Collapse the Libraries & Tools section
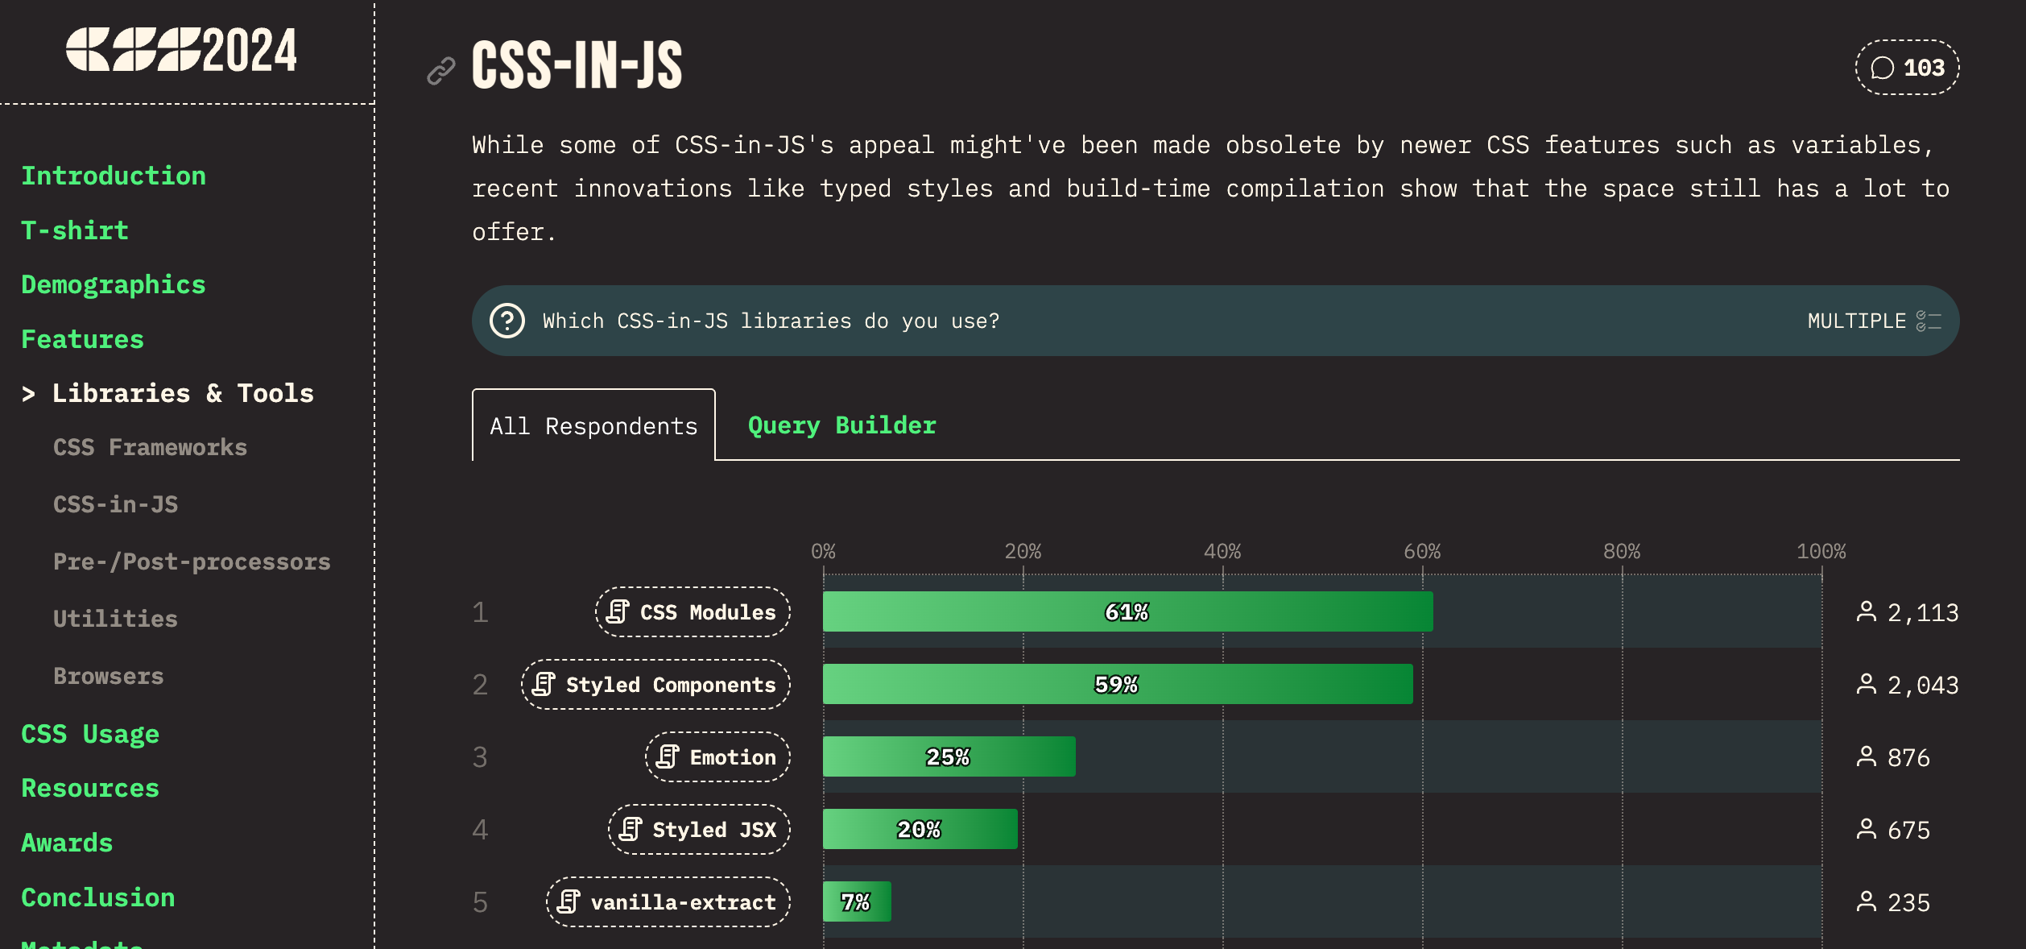 pyautogui.click(x=167, y=393)
